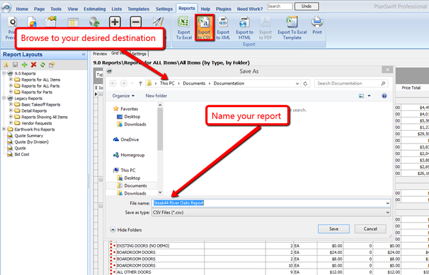
Task: Click the Export to CSV icon
Action: (204, 28)
